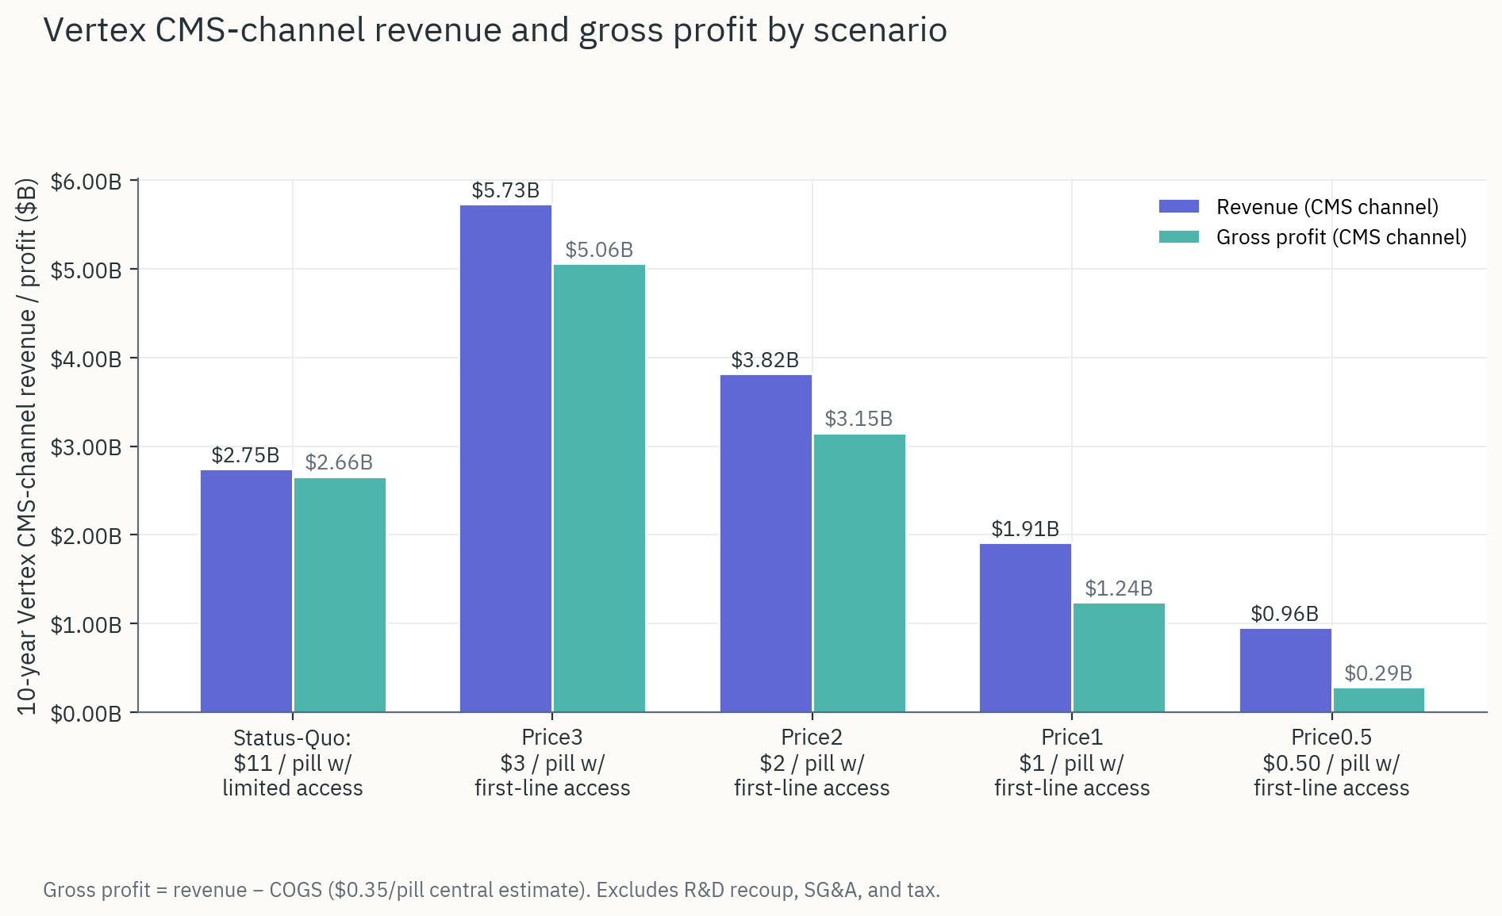Image resolution: width=1502 pixels, height=916 pixels.
Task: Select the 'Gross profit (CMS channel)' legend label
Action: click(1342, 237)
